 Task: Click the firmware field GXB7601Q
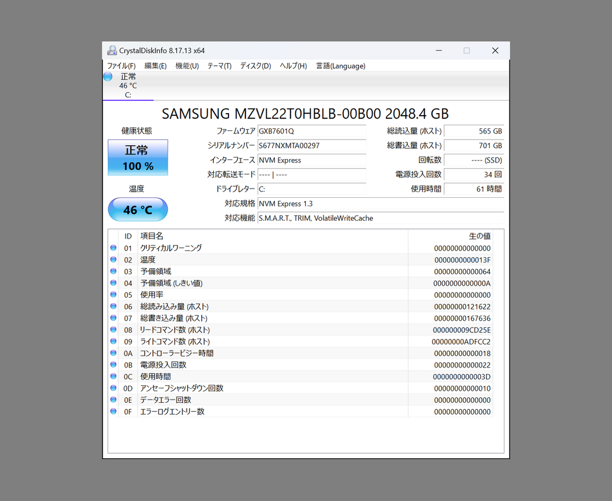click(x=312, y=131)
